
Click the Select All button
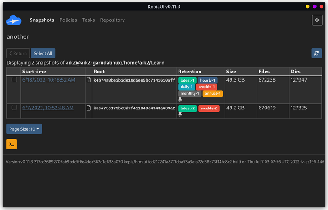point(43,53)
